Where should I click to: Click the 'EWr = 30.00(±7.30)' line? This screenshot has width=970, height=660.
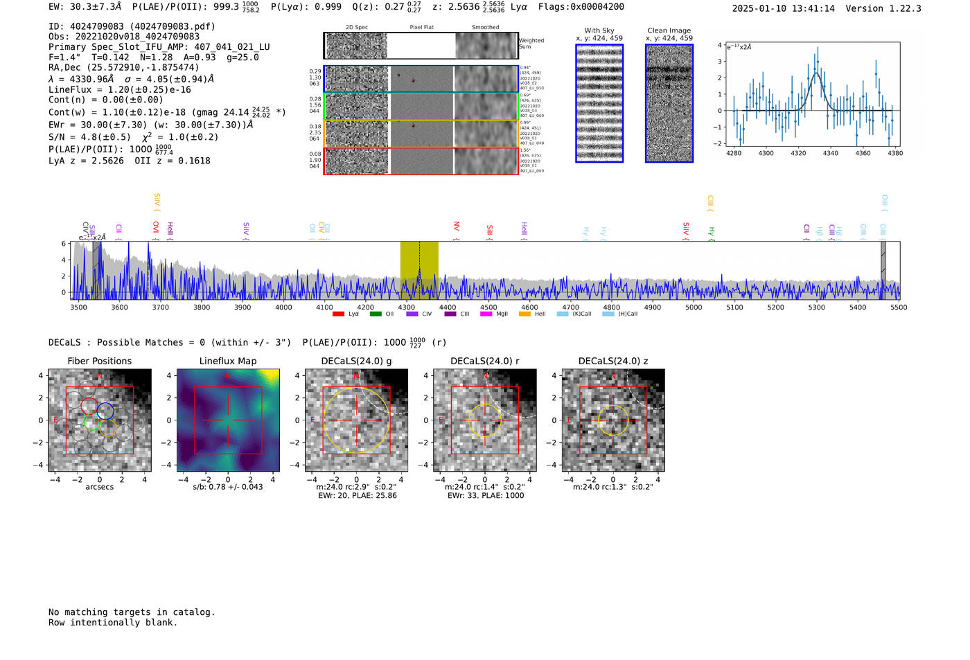coord(150,125)
